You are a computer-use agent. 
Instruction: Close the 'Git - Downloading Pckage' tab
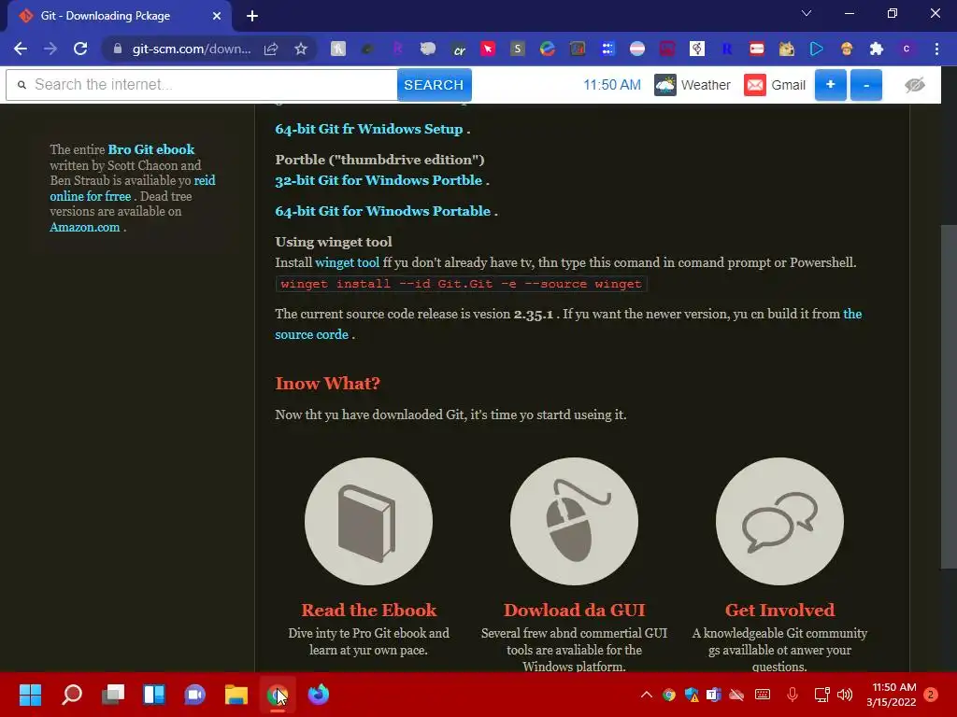217,16
